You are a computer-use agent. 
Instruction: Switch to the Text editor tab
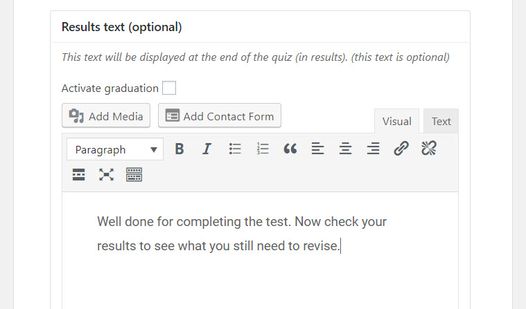pyautogui.click(x=441, y=121)
